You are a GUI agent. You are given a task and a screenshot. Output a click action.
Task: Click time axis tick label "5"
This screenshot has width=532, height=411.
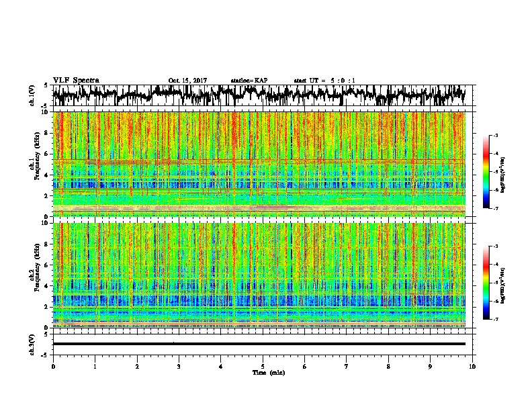[x=263, y=367]
